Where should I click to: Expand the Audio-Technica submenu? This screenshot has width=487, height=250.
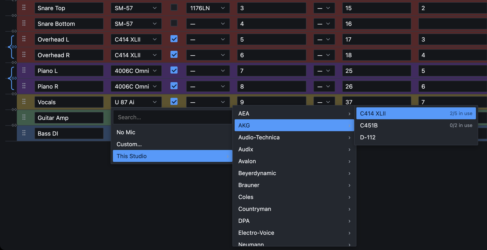tap(294, 137)
